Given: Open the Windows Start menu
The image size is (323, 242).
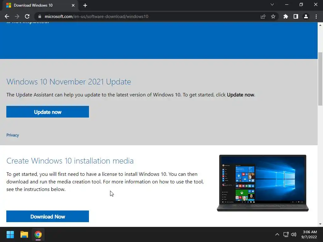Looking at the screenshot, I should (x=10, y=234).
